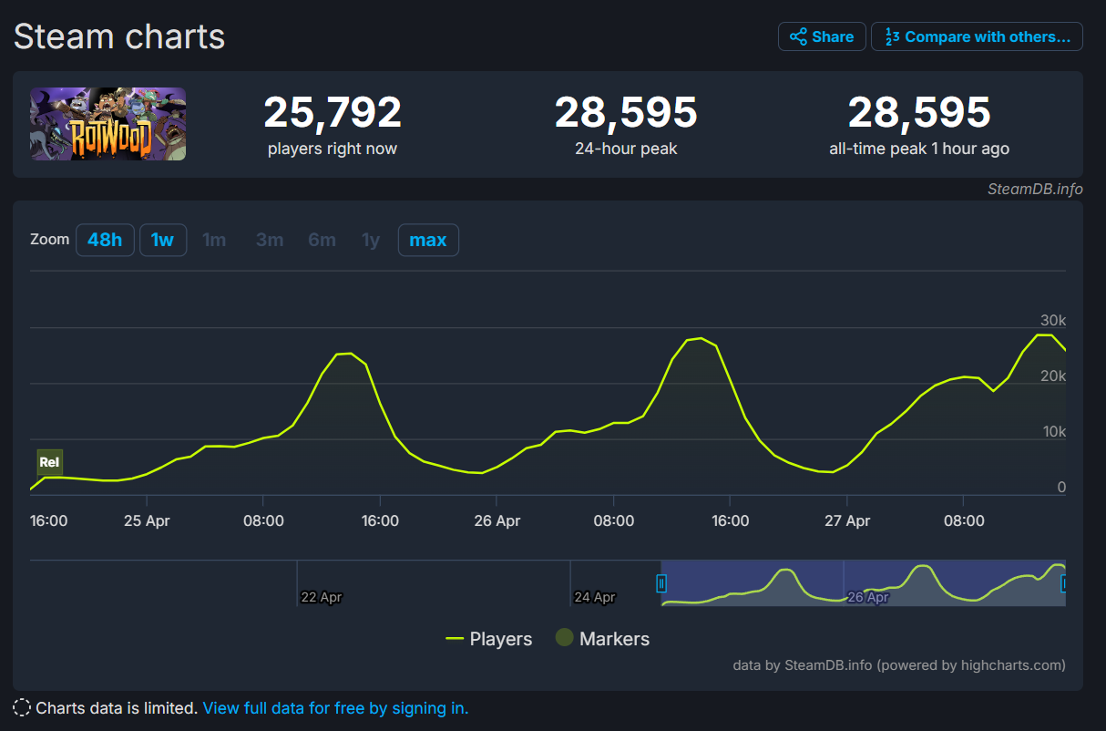Click the 22 Apr area in navigator

pyautogui.click(x=321, y=597)
